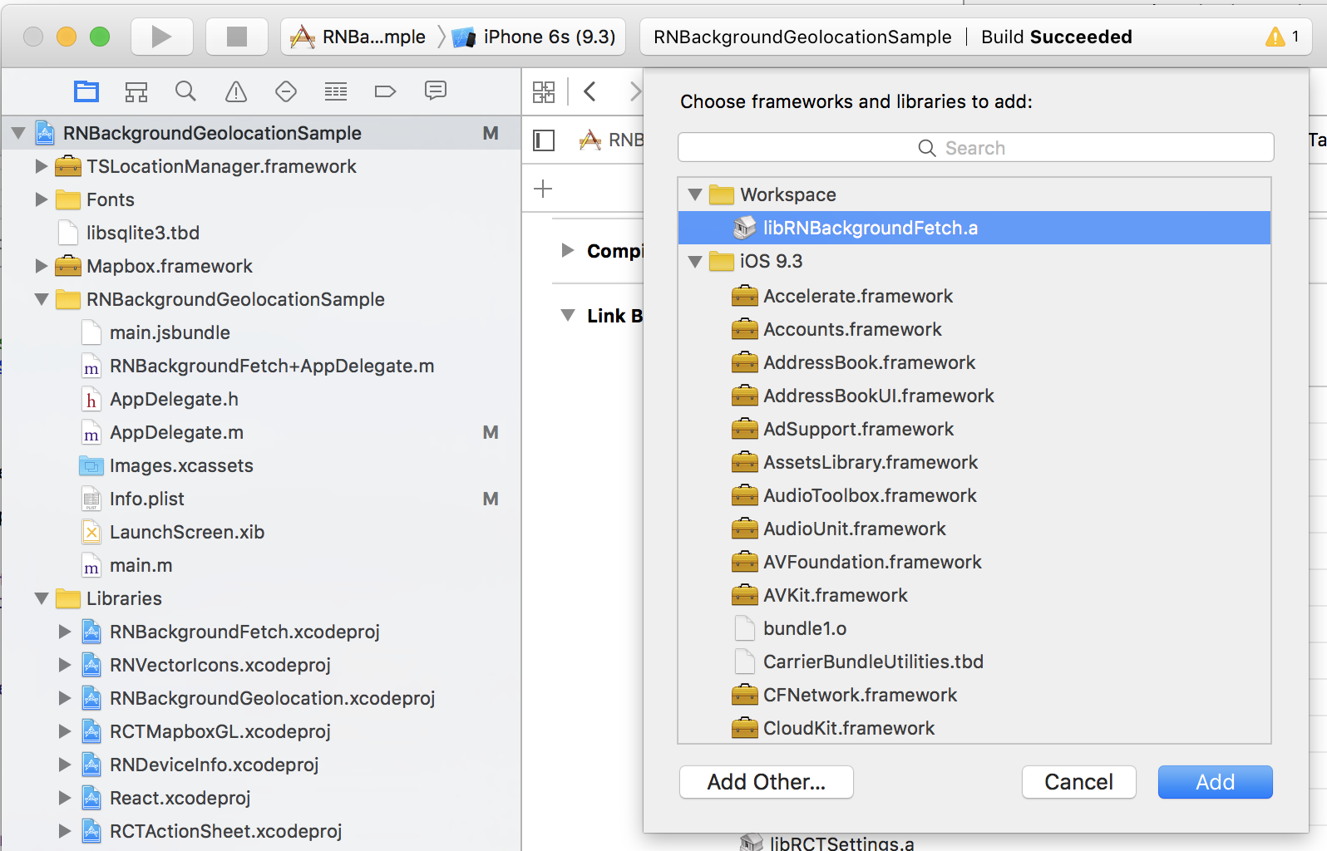
Task: Expand RCTMapboxGL.xcodeproj in navigator
Action: click(x=64, y=731)
